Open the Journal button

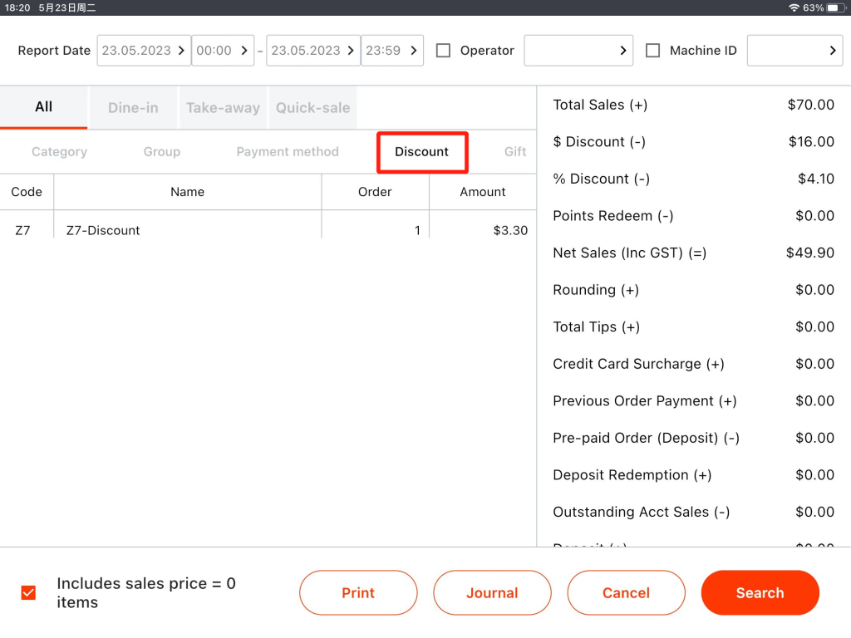tap(492, 592)
